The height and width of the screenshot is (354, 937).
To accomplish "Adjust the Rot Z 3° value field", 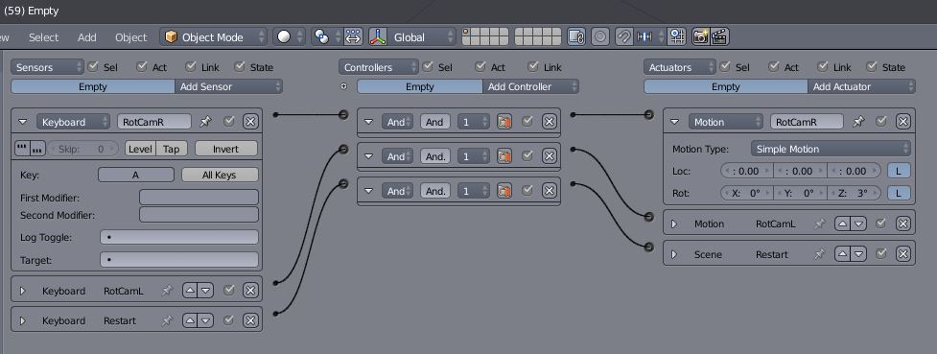I will tap(855, 193).
